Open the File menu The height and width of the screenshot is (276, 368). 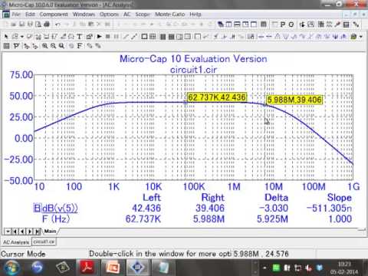(16, 15)
